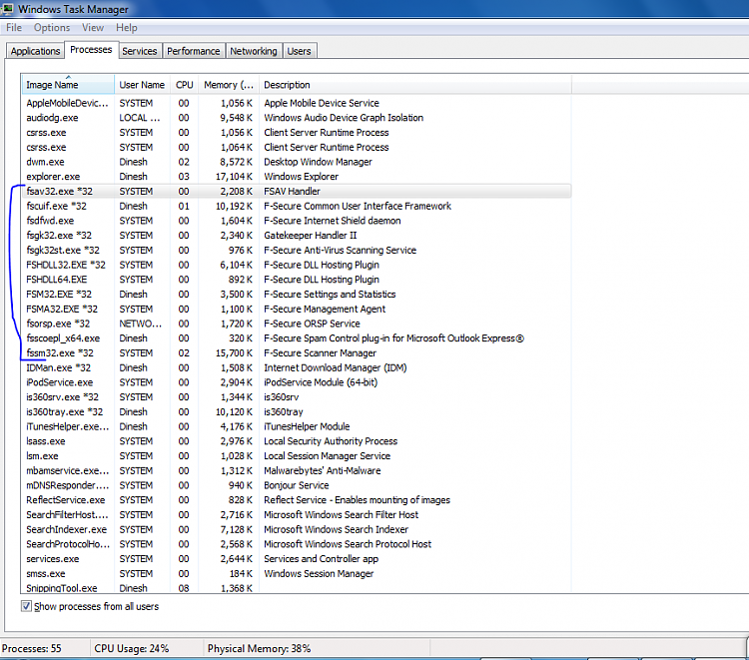
Task: Click the F-Secure Scanner Manager description
Action: tap(320, 353)
